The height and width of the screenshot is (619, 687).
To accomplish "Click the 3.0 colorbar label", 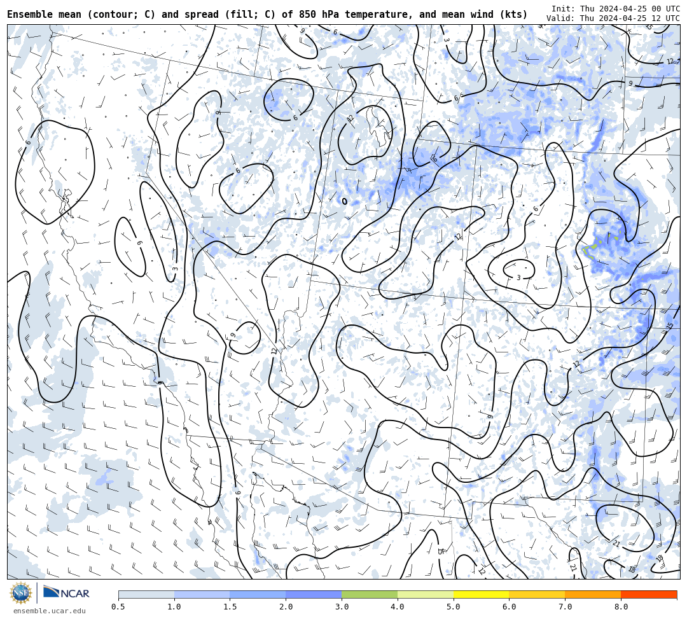I will coord(342,607).
